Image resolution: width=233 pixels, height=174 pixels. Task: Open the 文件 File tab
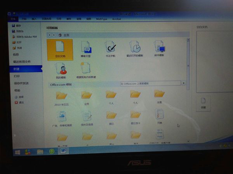click(x=13, y=19)
